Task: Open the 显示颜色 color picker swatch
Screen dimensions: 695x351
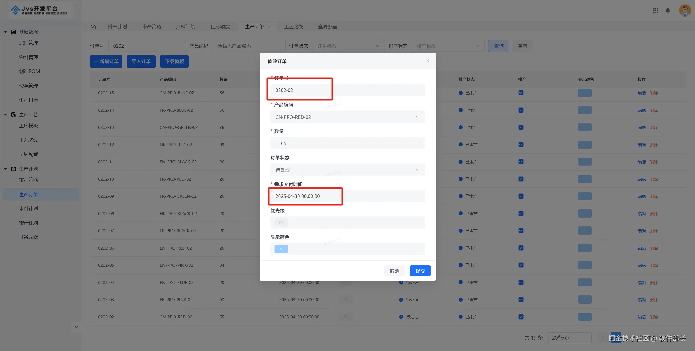Action: point(281,249)
